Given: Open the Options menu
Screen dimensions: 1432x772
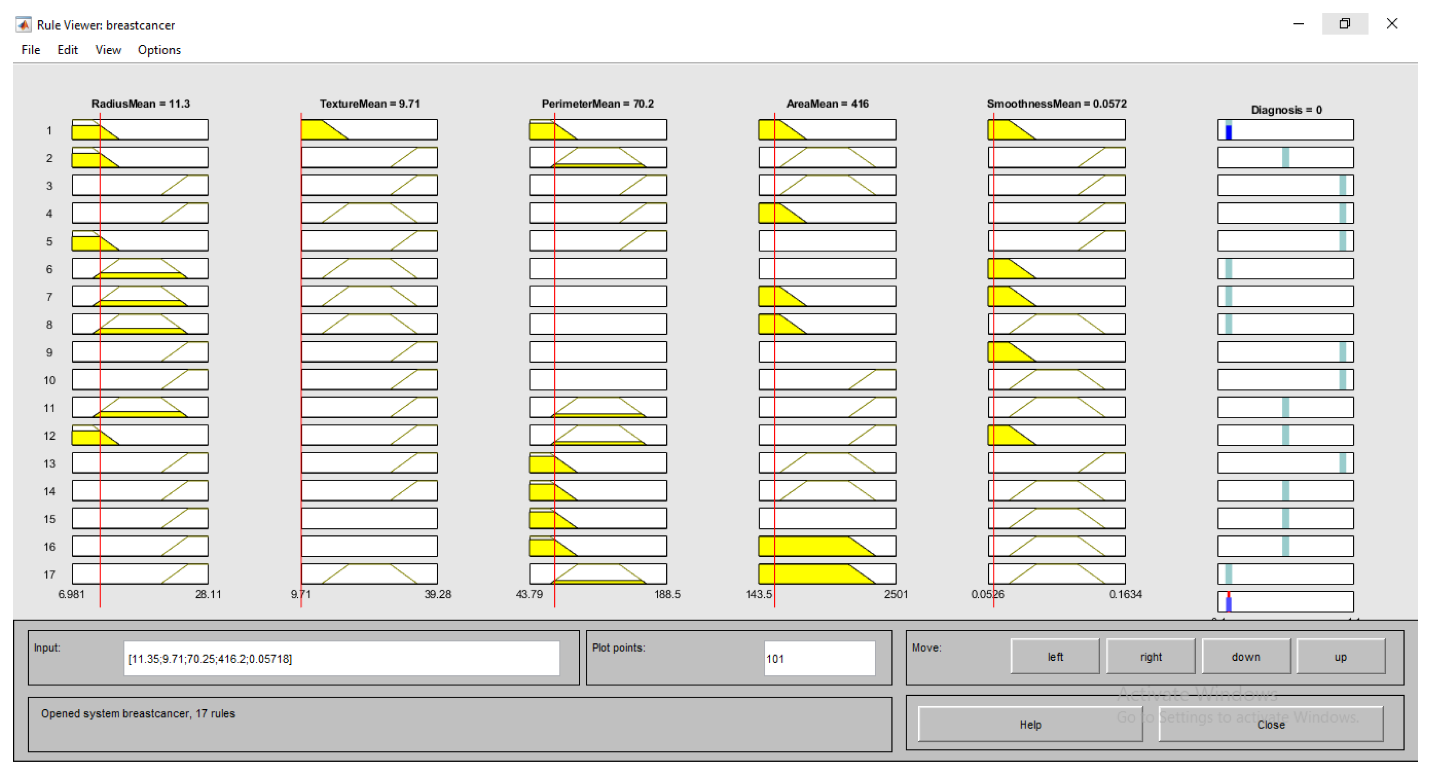Looking at the screenshot, I should pyautogui.click(x=159, y=50).
